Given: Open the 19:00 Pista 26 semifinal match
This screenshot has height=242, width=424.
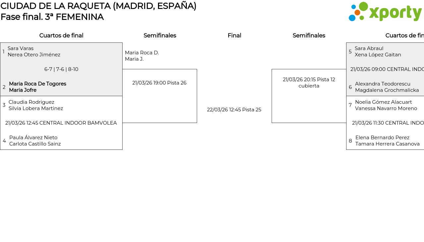Looking at the screenshot, I should 159,83.
